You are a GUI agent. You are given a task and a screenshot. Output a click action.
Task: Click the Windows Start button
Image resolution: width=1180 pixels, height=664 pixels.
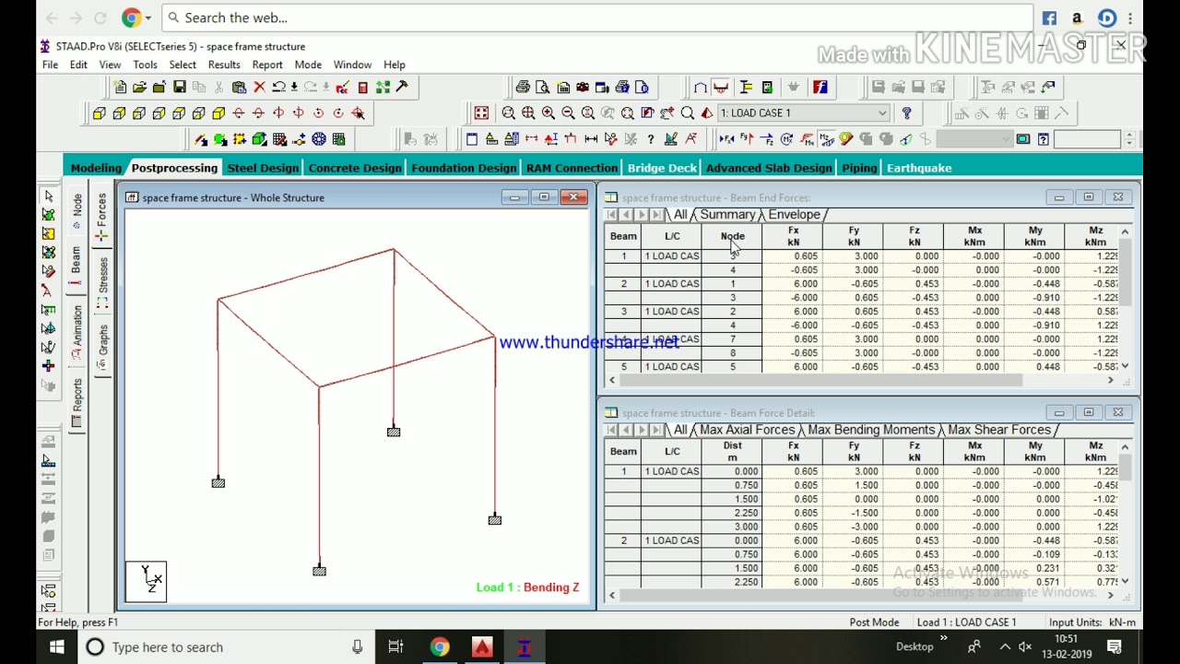tap(57, 646)
